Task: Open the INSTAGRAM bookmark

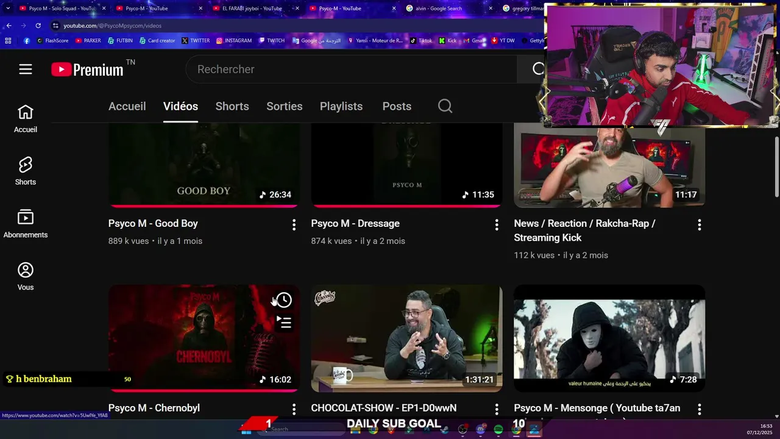Action: [234, 41]
